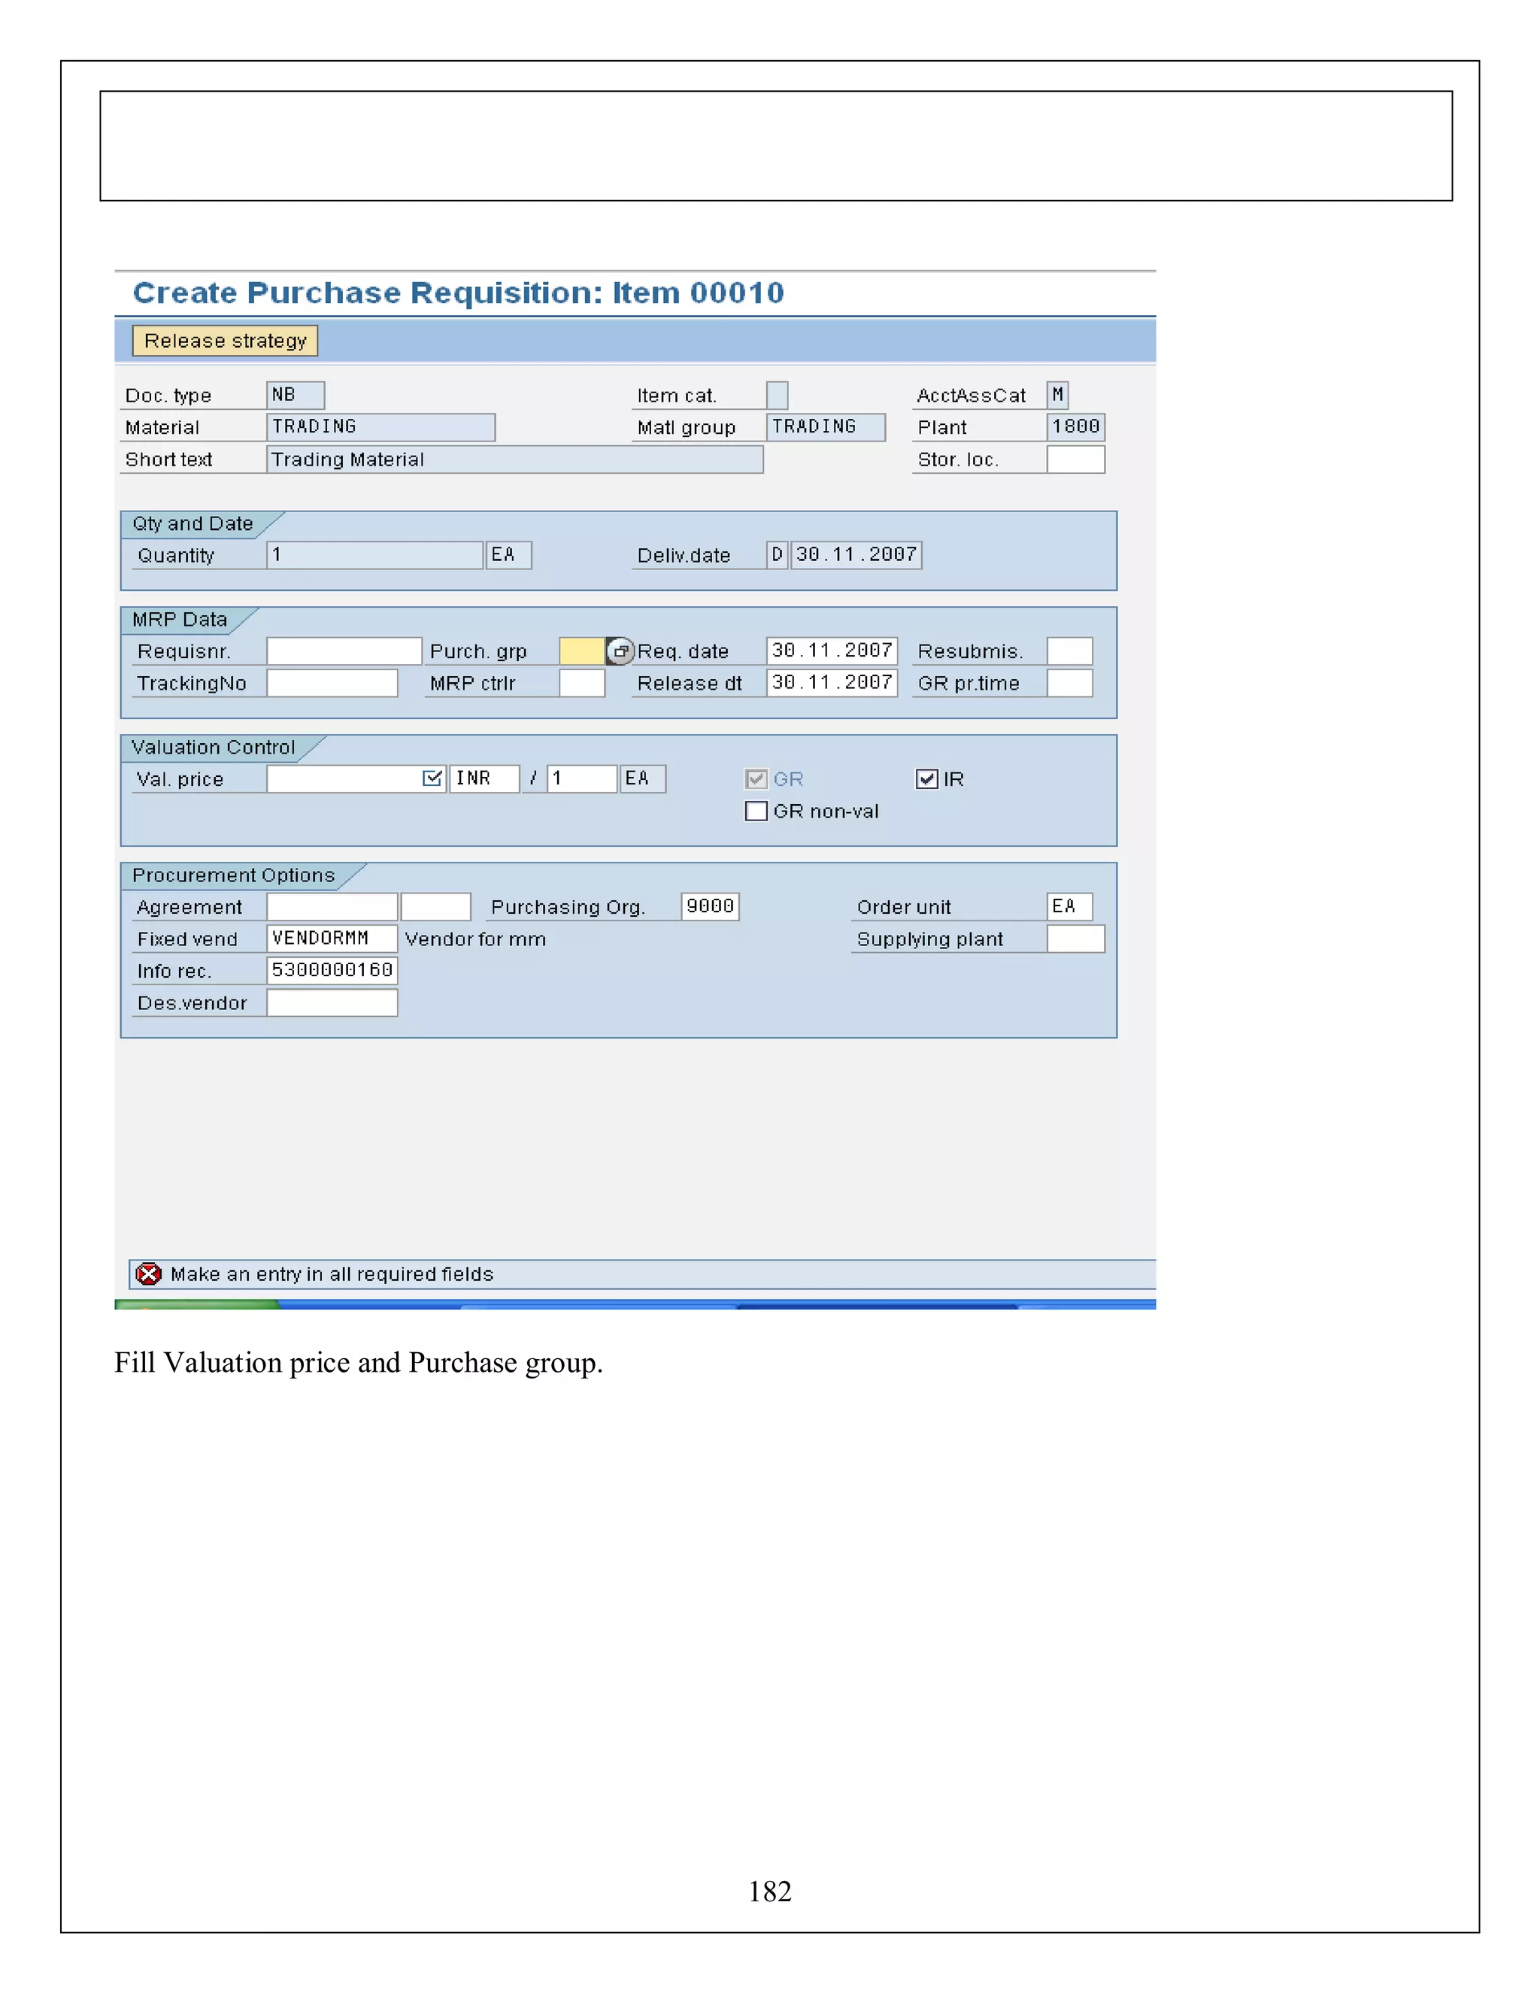Click the Purch. grp input field
This screenshot has height=1993, width=1540.
pyautogui.click(x=581, y=651)
